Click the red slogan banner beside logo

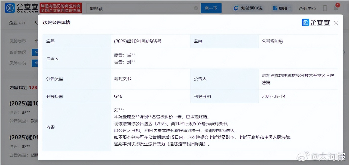[x=61, y=8]
